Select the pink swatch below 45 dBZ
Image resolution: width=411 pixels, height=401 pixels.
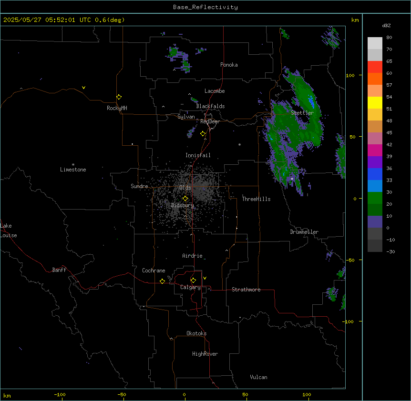pyautogui.click(x=375, y=138)
